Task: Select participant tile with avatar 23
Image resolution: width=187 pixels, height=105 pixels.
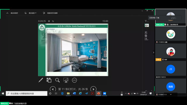Action: 171,69
